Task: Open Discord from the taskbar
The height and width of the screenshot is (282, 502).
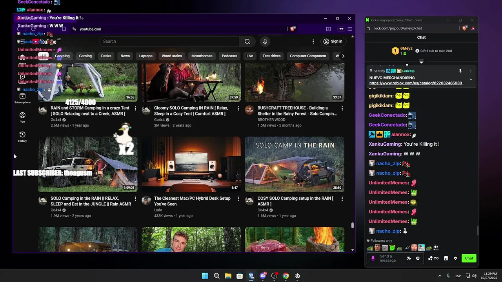Action: tap(263, 276)
